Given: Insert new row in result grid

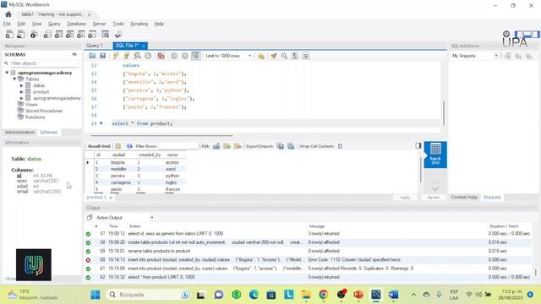Looking at the screenshot, I should 227,146.
